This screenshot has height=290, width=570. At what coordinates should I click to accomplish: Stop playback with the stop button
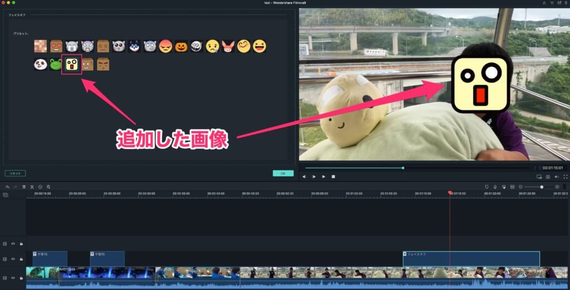[333, 177]
